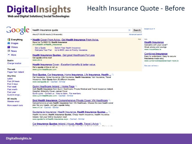Select News search category
Screen dimensions: 192x144
click(14, 51)
